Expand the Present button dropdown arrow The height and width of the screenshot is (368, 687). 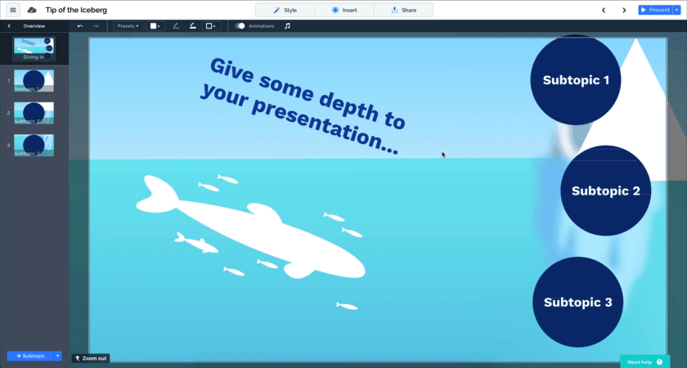(676, 10)
